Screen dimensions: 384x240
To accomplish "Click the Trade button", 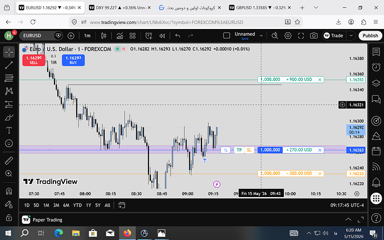I will tap(334, 36).
